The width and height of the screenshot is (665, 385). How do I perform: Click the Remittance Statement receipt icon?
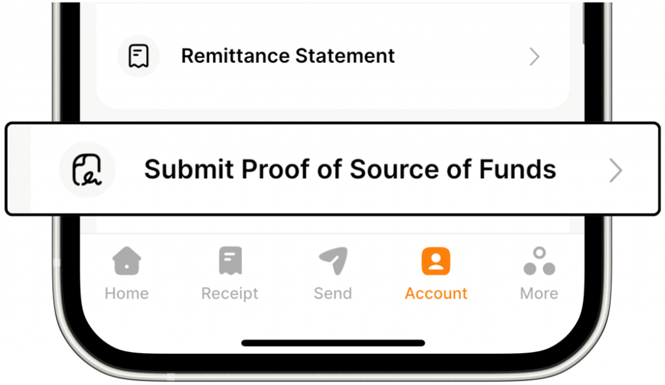tap(138, 56)
